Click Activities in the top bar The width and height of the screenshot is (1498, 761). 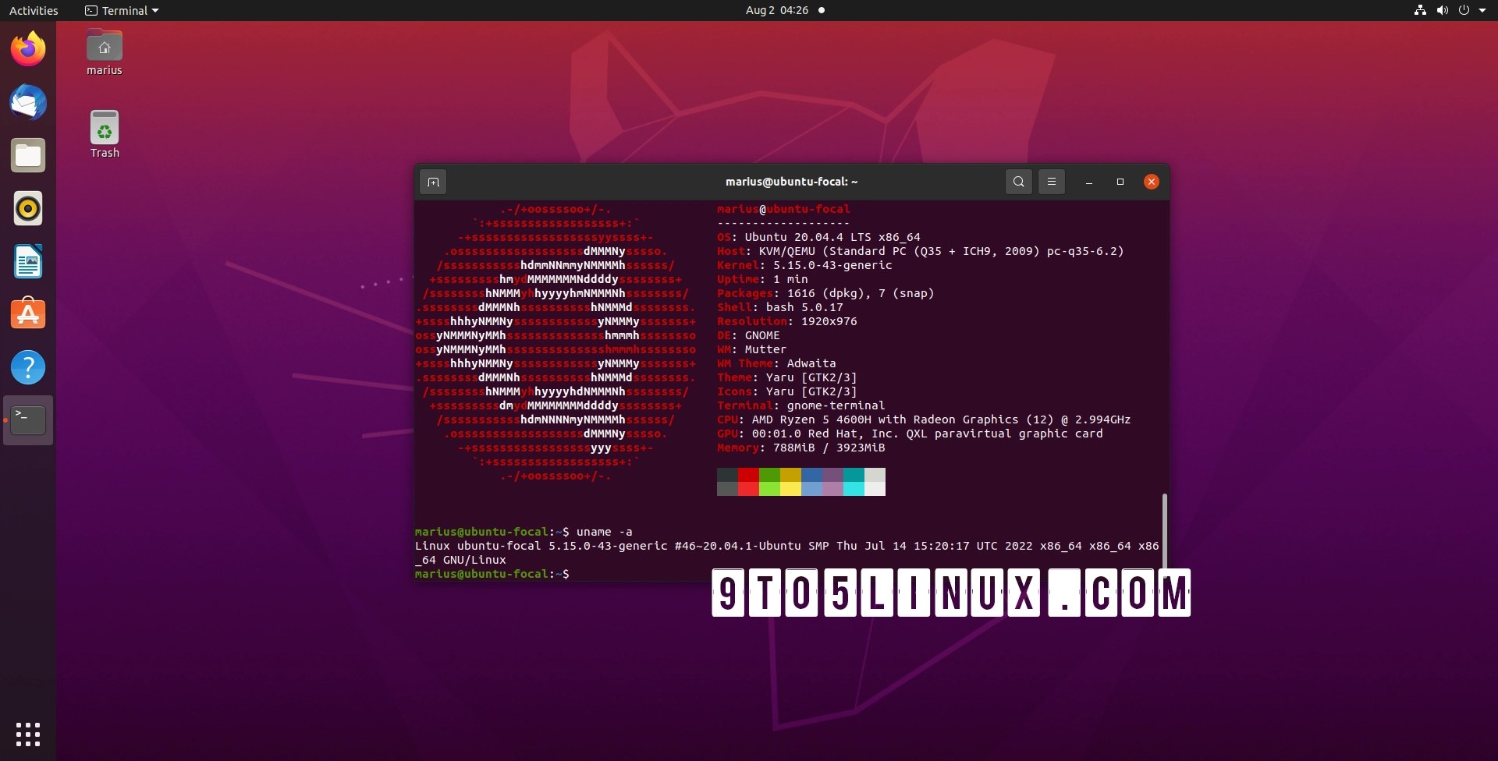click(x=34, y=10)
